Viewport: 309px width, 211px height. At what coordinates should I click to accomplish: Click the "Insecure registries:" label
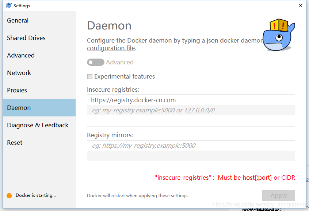[x=113, y=90]
